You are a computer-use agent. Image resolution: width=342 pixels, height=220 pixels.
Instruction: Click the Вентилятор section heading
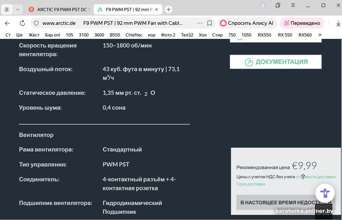(36, 135)
